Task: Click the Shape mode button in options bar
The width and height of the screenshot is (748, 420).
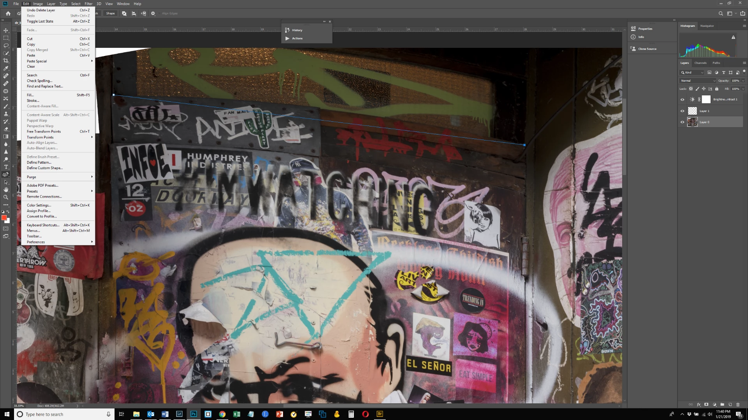Action: (x=110, y=13)
